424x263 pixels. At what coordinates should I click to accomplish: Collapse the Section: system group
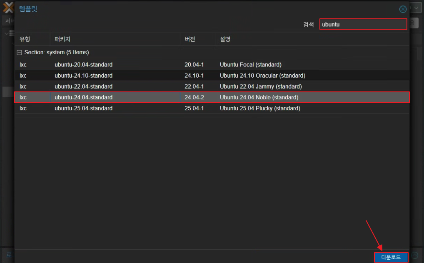(19, 52)
